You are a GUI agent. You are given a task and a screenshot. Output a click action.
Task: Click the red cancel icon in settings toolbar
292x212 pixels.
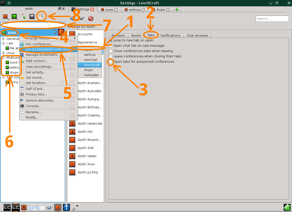point(91,18)
